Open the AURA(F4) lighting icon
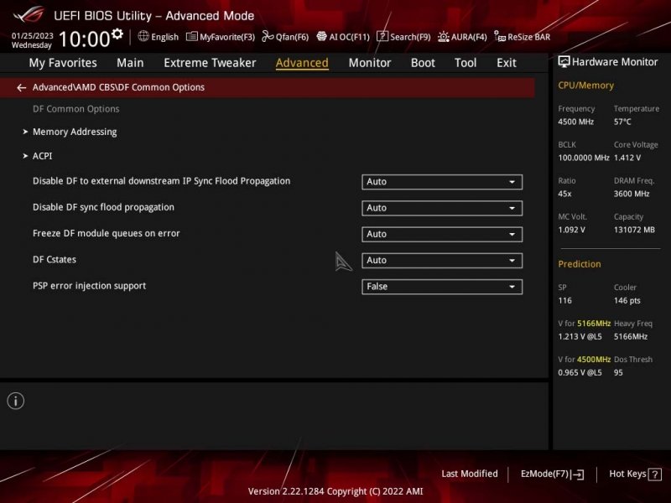The width and height of the screenshot is (671, 503). point(444,37)
